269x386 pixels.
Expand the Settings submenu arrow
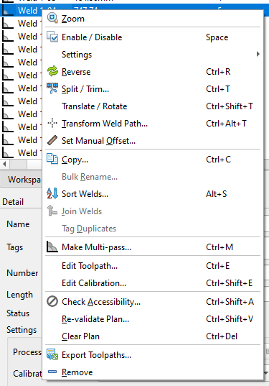[258, 54]
